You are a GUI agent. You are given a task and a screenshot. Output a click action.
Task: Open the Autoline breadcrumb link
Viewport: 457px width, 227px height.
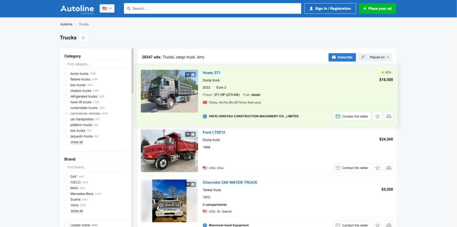(66, 24)
